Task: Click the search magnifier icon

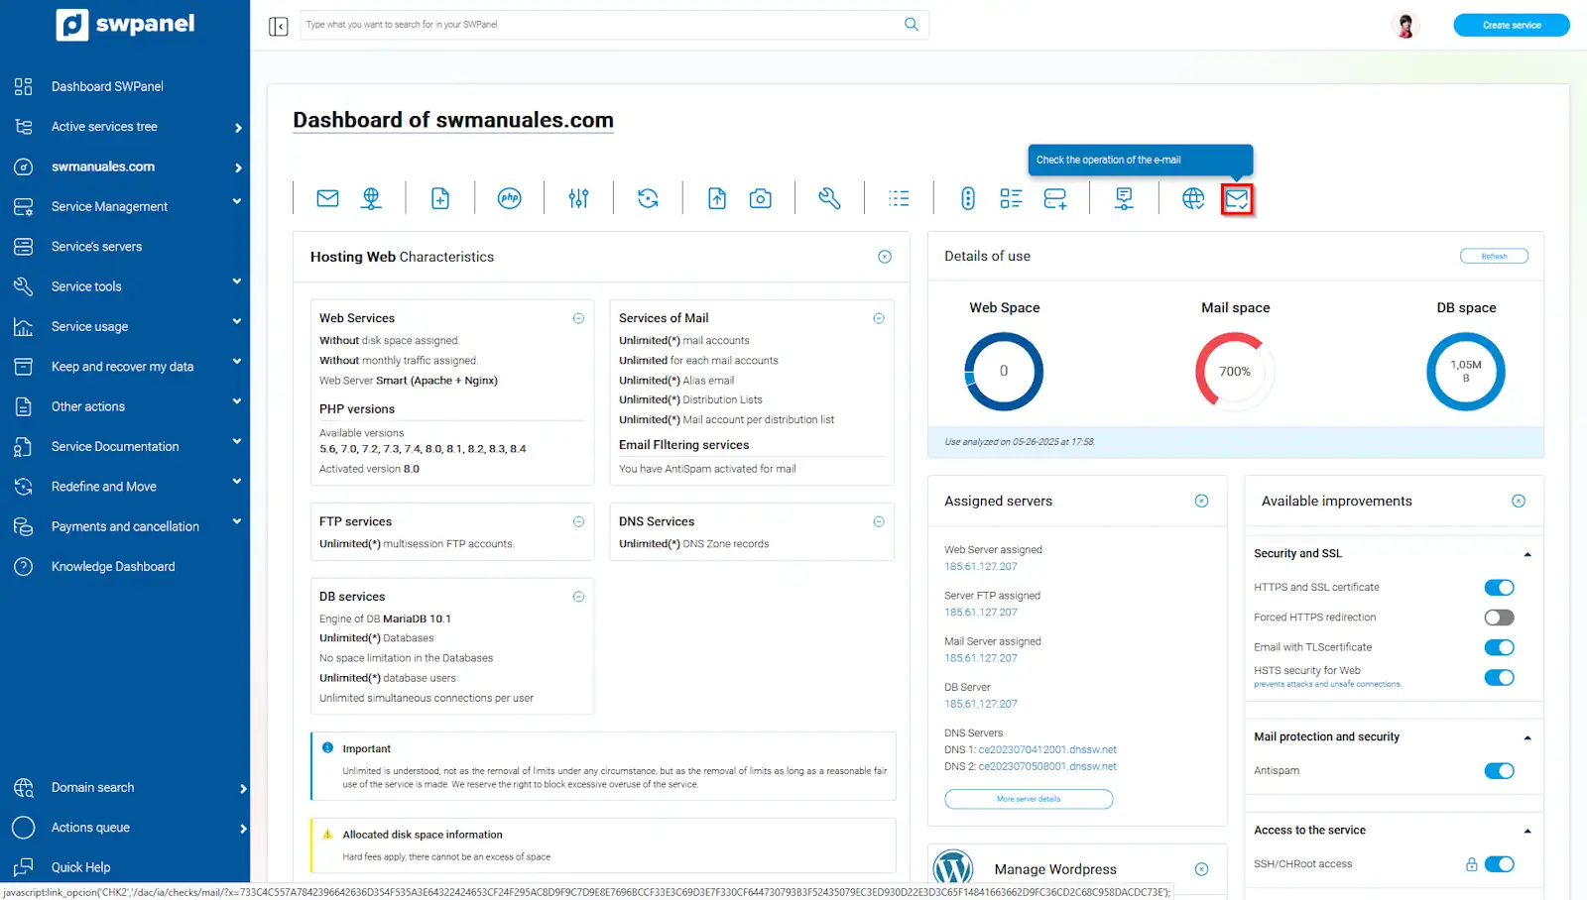Action: coord(911,25)
